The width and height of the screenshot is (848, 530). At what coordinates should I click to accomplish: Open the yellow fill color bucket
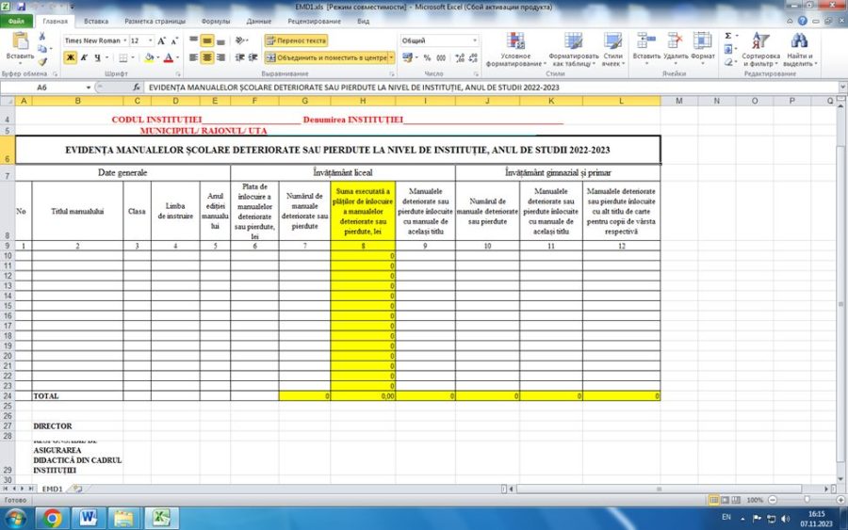tap(149, 57)
